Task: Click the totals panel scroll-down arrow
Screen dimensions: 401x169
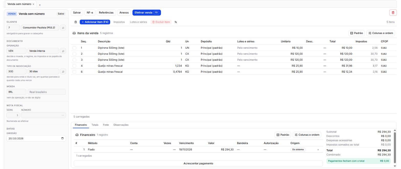Action: point(395,166)
